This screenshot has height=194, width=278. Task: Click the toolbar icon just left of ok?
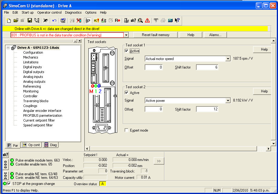[126, 21]
